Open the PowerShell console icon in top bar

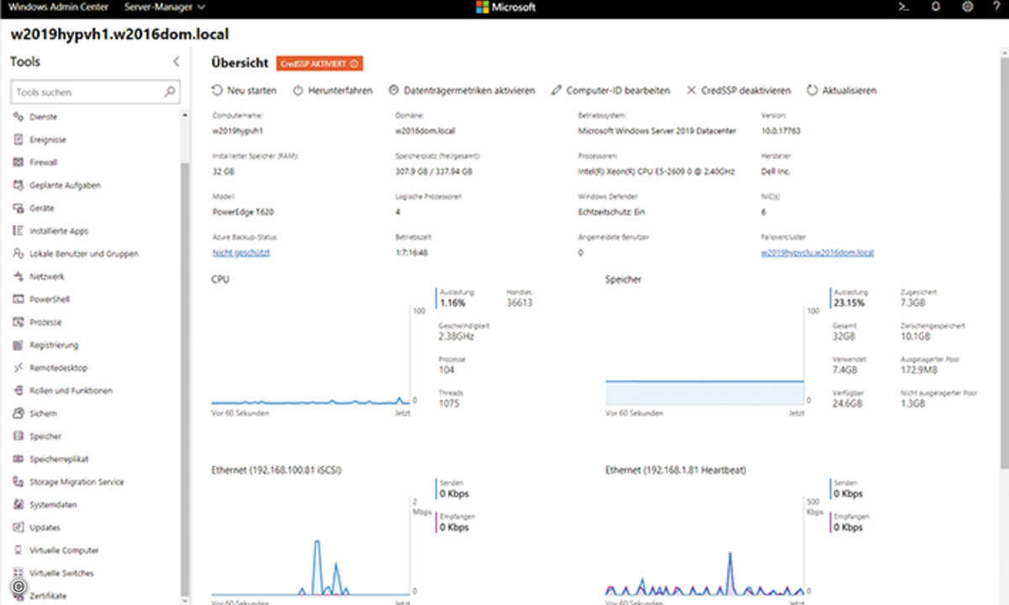(904, 7)
